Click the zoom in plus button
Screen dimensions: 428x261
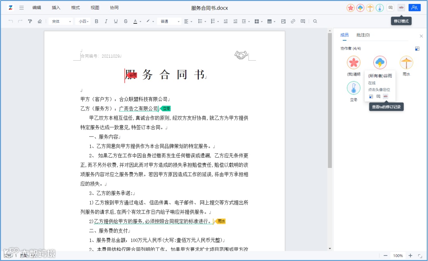(410, 255)
